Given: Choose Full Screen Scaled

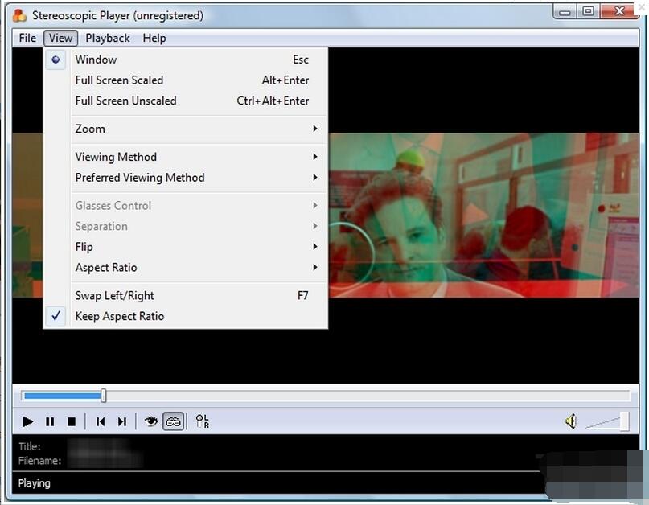Looking at the screenshot, I should [119, 80].
